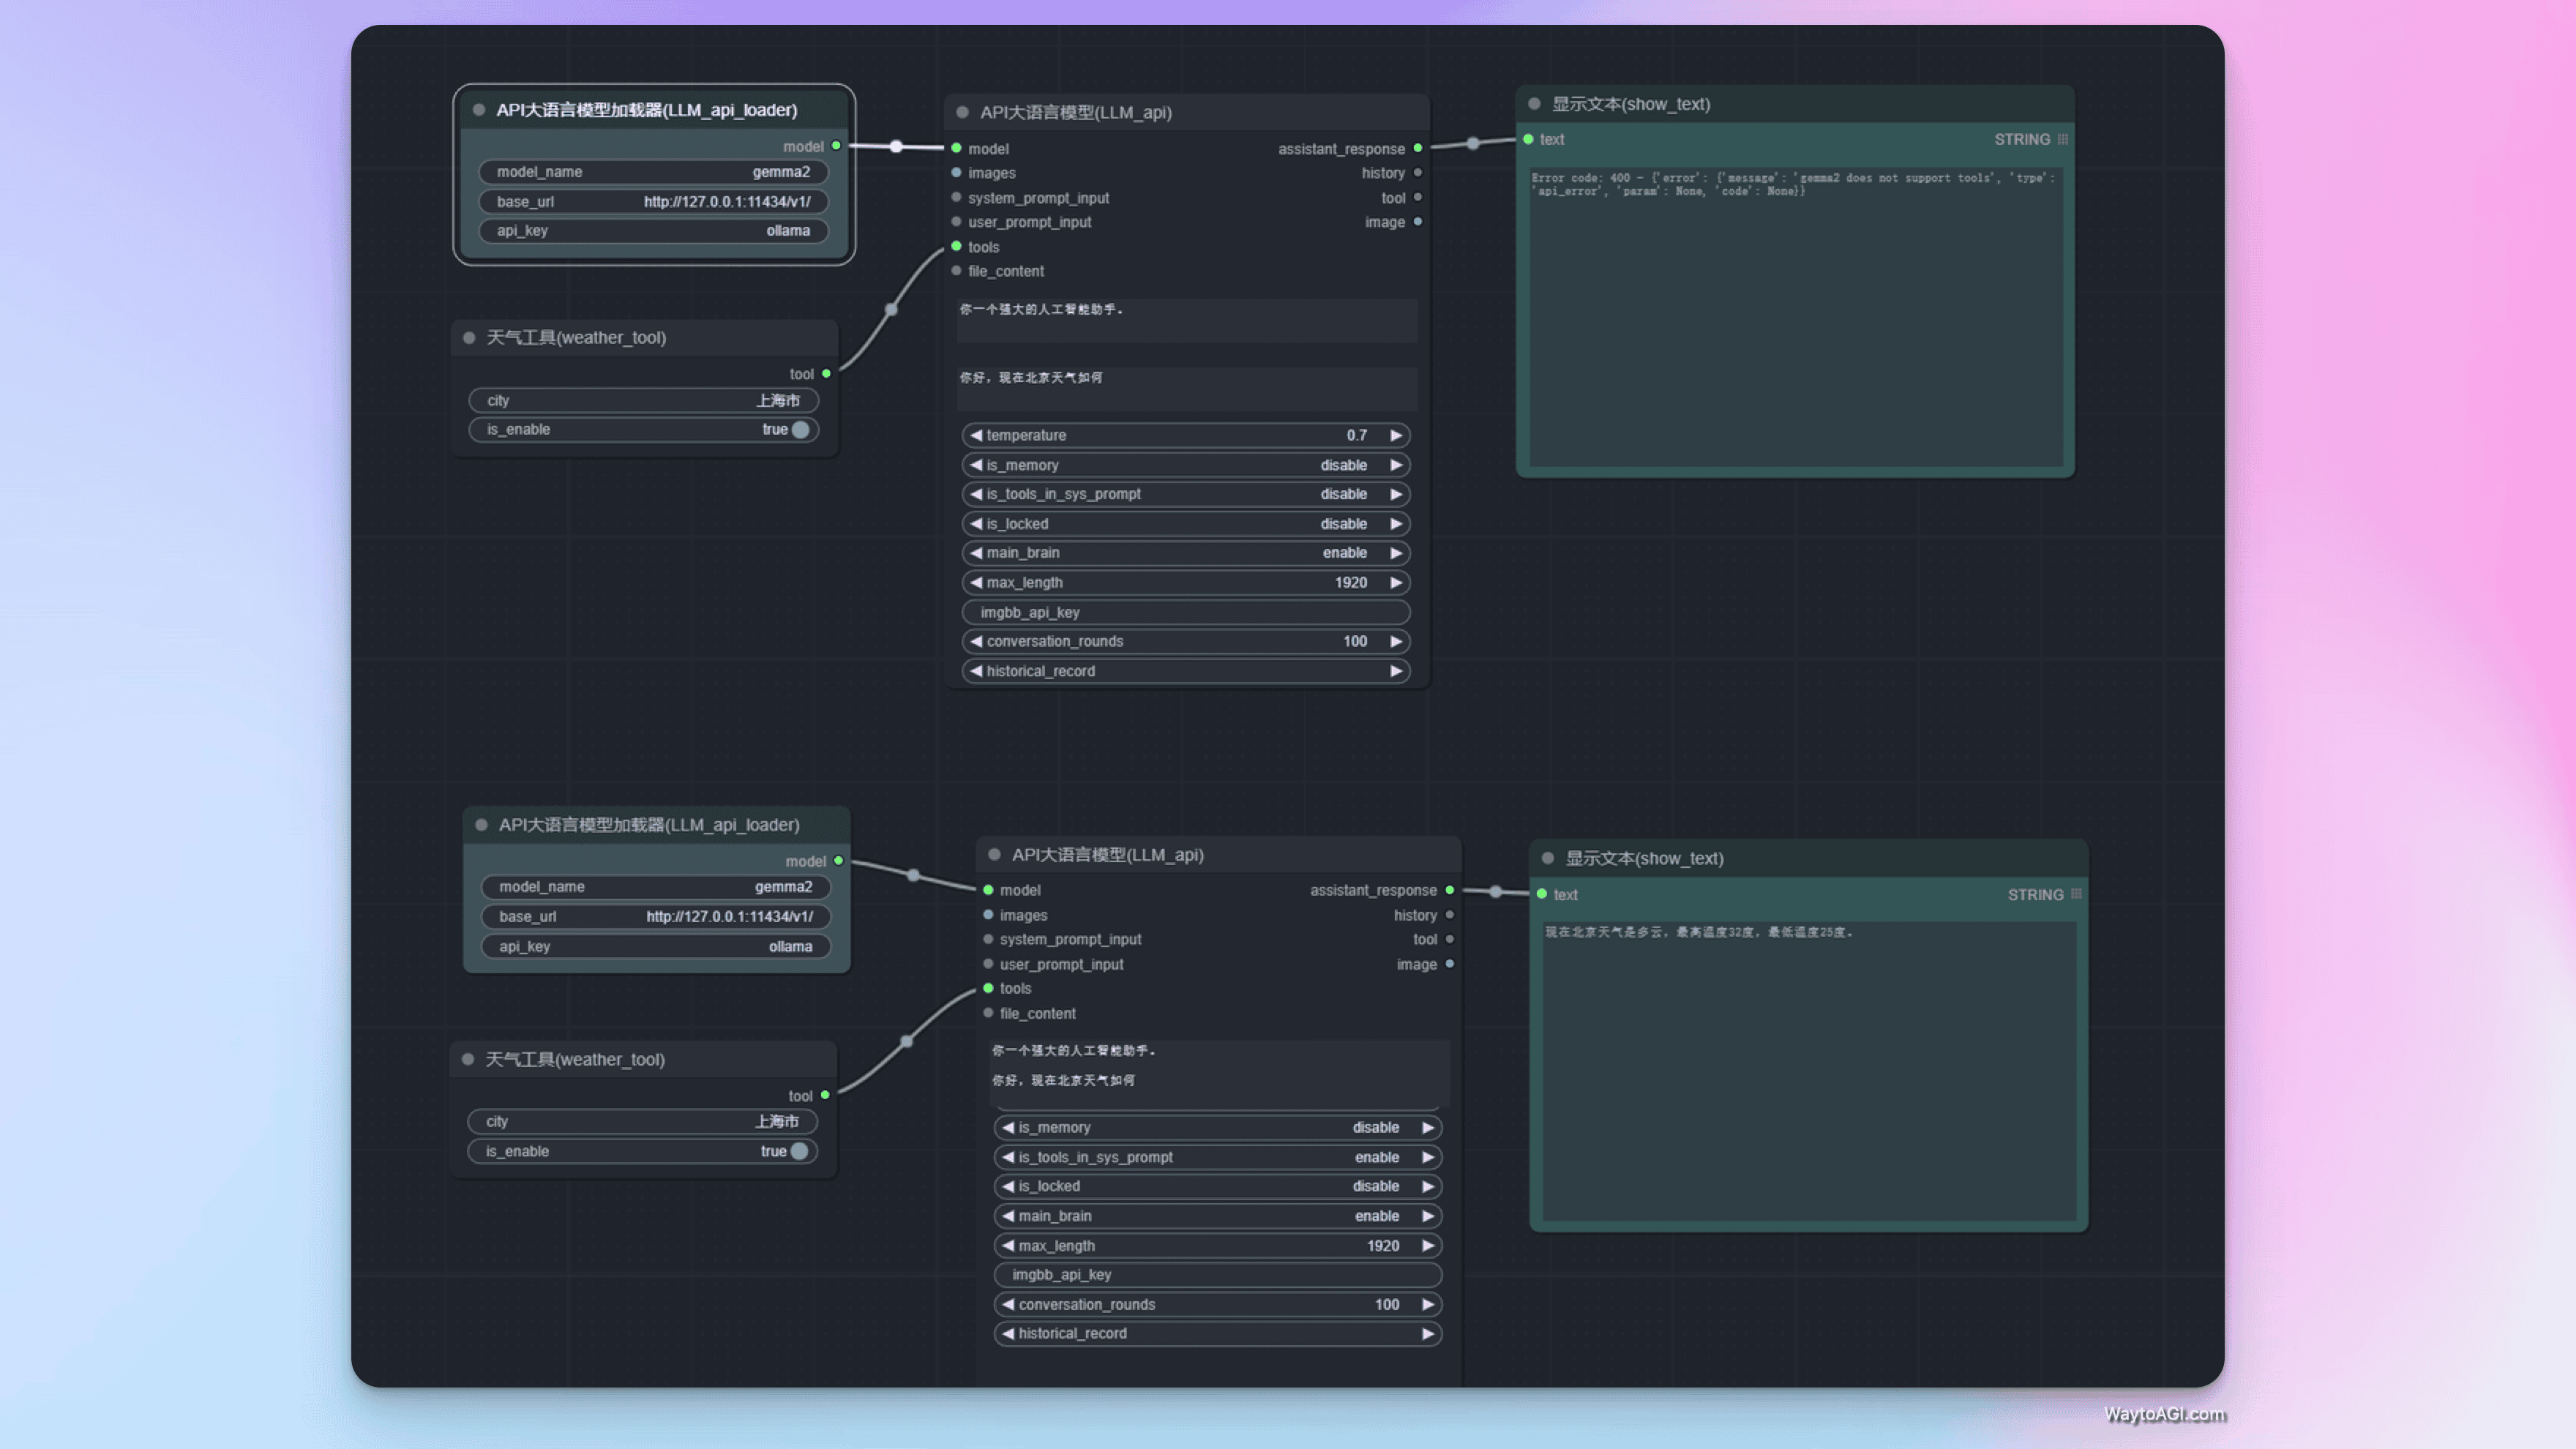
Task: Click right arrow of lower historical_record widget
Action: pos(1428,1333)
